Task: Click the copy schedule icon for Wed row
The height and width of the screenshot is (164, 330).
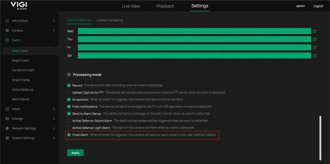Action: (315, 31)
